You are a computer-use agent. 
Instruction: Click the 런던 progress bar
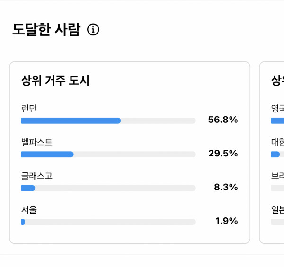(x=108, y=121)
